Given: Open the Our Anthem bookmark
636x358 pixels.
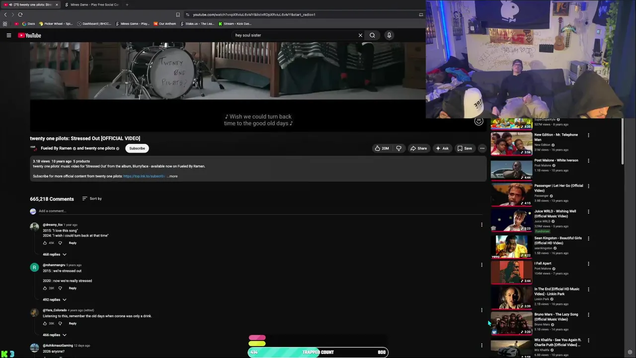Looking at the screenshot, I should tap(164, 24).
